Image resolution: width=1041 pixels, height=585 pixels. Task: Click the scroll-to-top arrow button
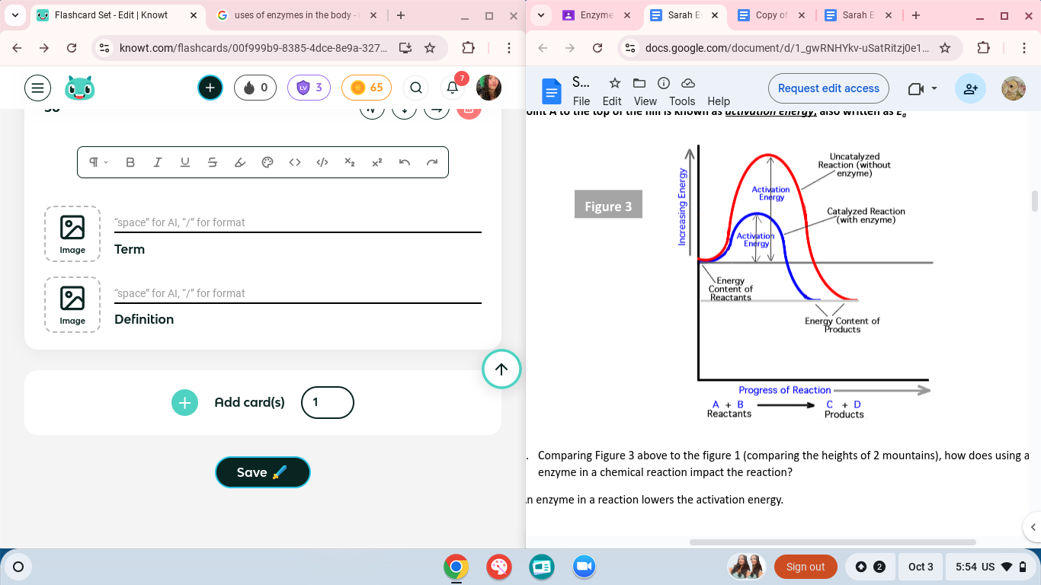[x=501, y=369]
